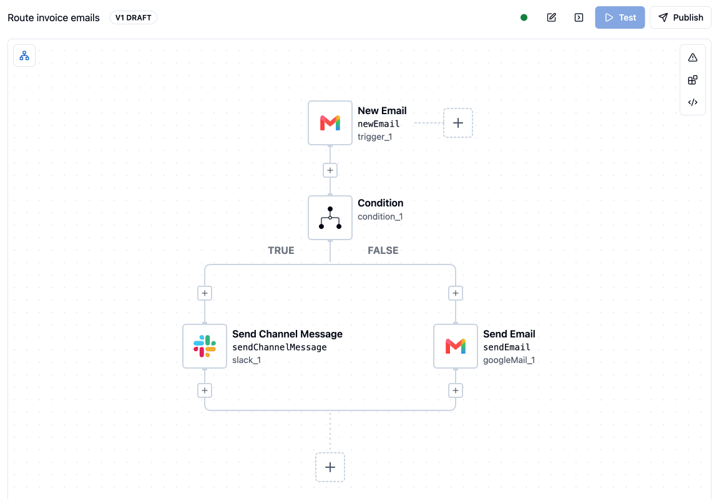The height and width of the screenshot is (499, 719).
Task: Select the Condition node icon
Action: (330, 218)
